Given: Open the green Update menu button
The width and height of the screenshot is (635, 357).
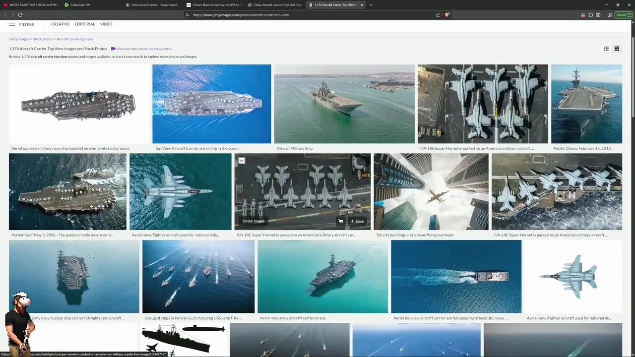Looking at the screenshot, I should [x=623, y=15].
